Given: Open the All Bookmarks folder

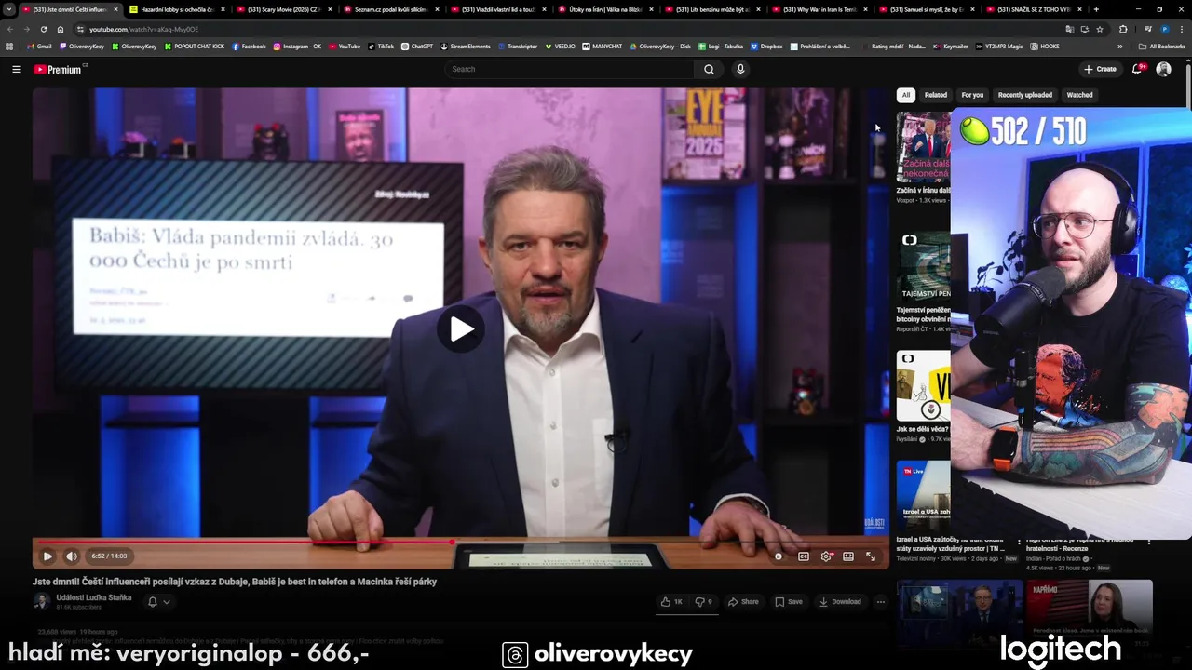Looking at the screenshot, I should coord(1161,47).
